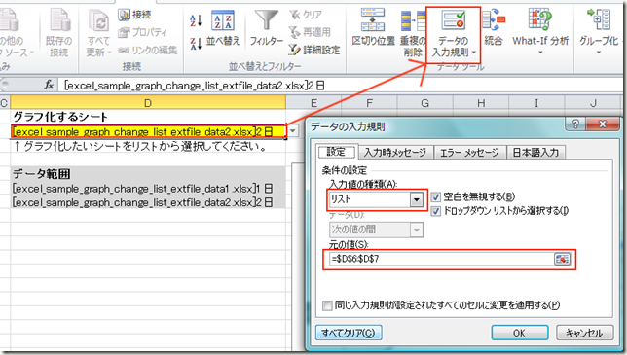Open データの入力規則 data validation tool
This screenshot has height=355, width=627.
pos(453,35)
